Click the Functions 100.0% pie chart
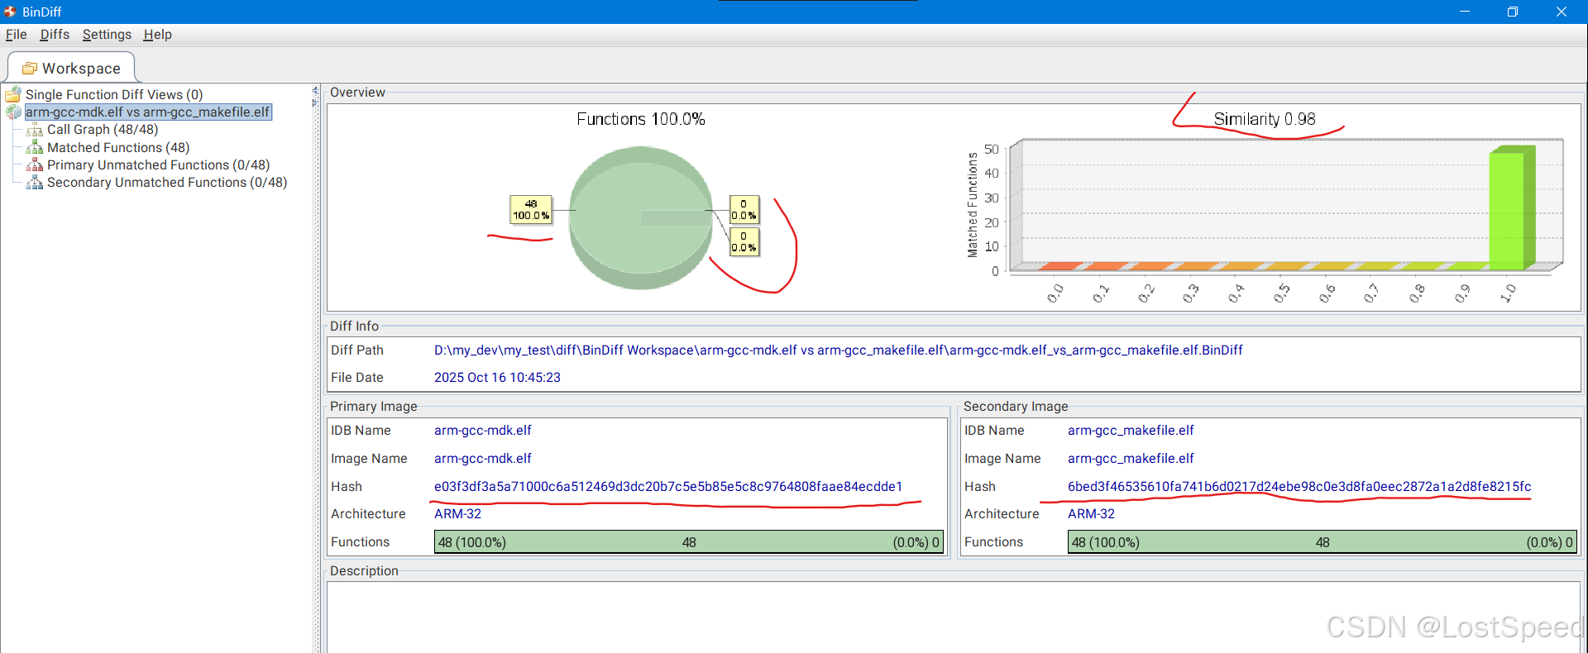The image size is (1588, 653). tap(641, 218)
